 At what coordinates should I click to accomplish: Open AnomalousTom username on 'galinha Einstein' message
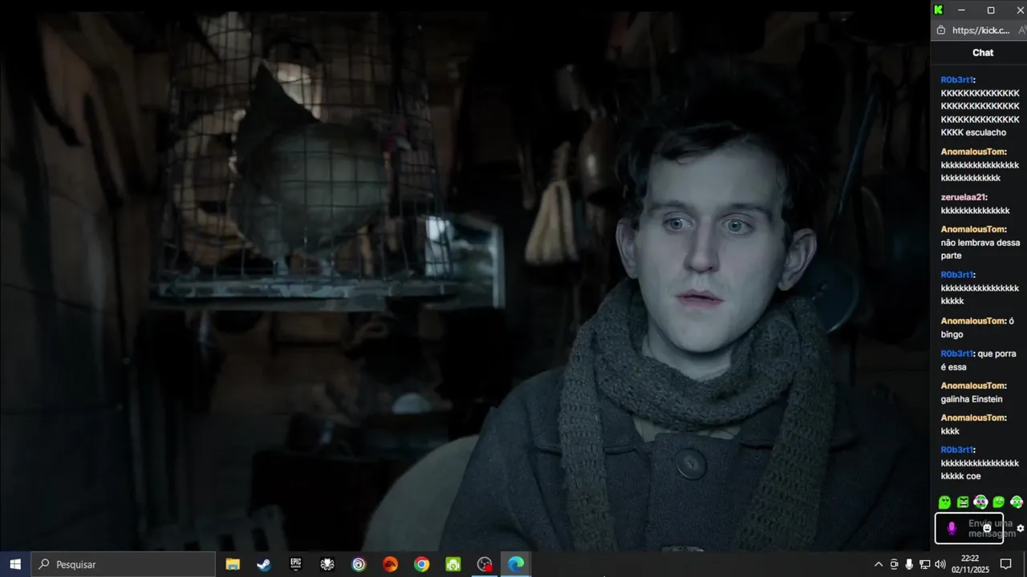pos(972,385)
